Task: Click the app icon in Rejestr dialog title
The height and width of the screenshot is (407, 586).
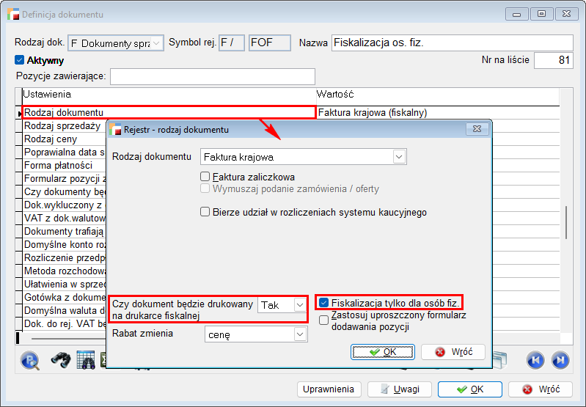Action: coord(116,130)
